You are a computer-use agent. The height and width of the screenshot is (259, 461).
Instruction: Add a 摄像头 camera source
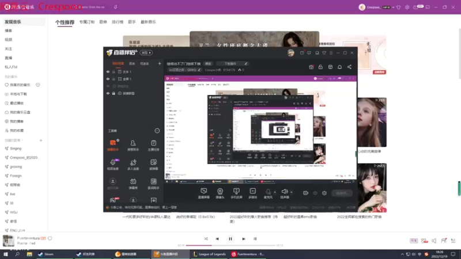click(220, 193)
